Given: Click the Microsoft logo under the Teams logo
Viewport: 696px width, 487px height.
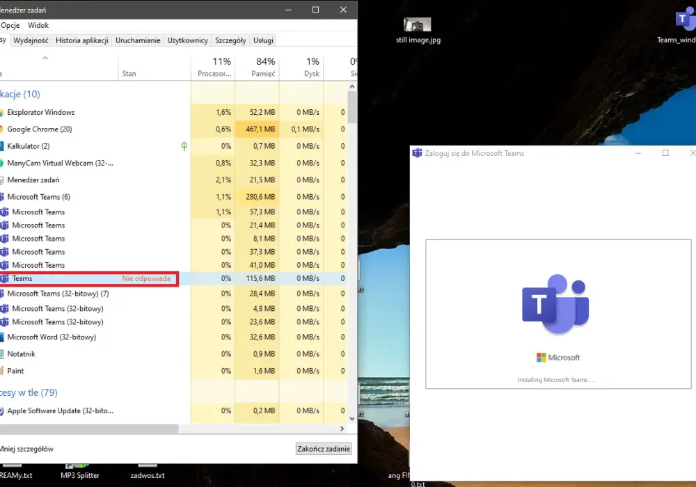Looking at the screenshot, I should 558,358.
